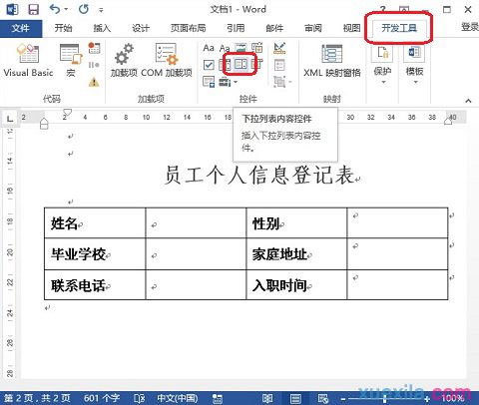Click 中文(中国) language indicator

pyautogui.click(x=178, y=398)
